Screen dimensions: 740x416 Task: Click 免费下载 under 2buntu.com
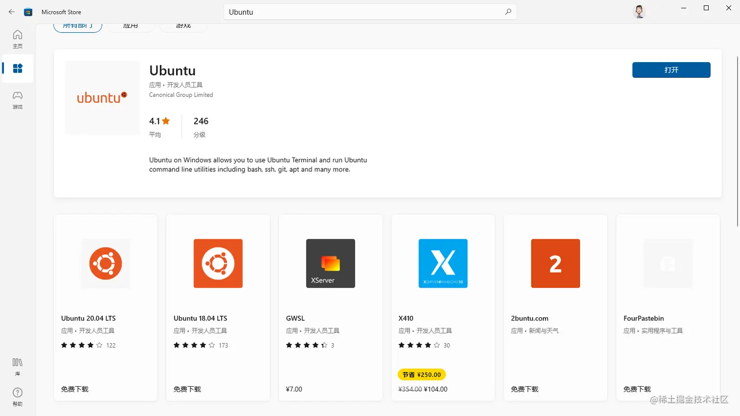525,389
